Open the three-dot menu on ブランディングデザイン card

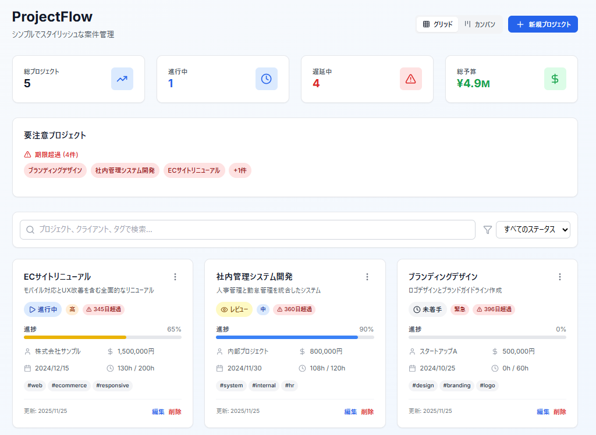(560, 277)
